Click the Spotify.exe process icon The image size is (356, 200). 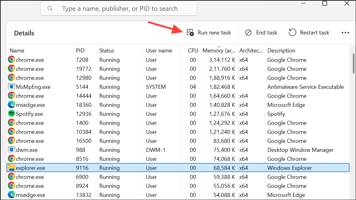pos(12,114)
